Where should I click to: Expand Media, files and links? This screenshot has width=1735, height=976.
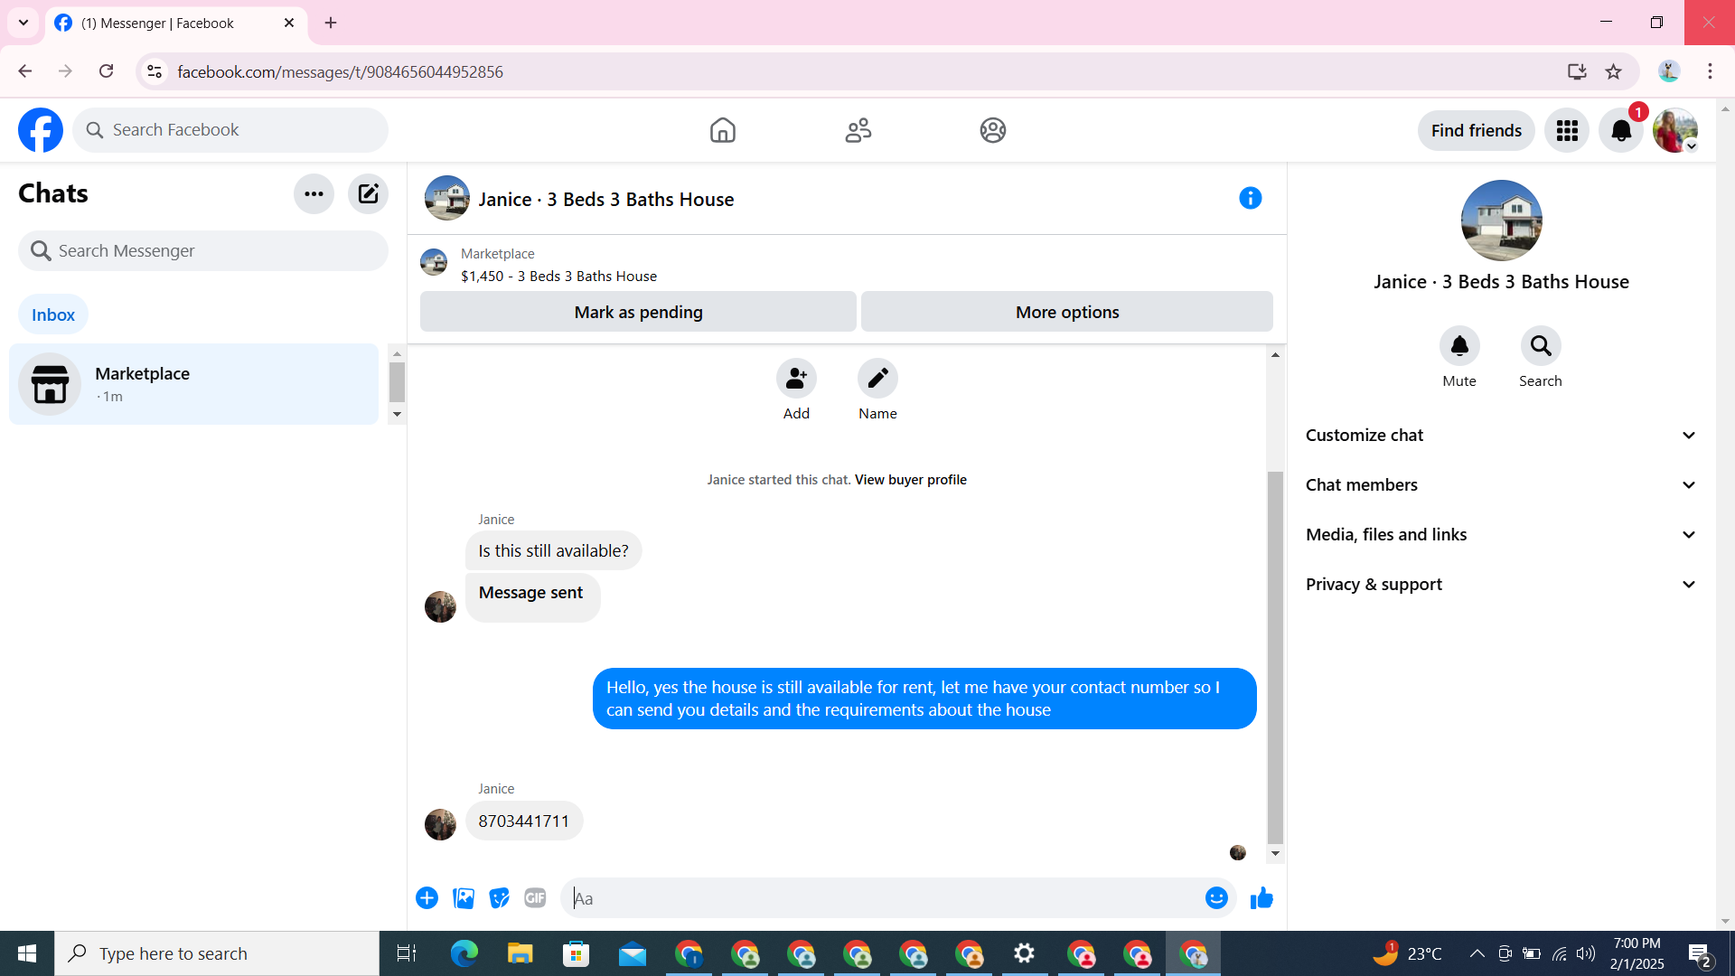point(1500,535)
